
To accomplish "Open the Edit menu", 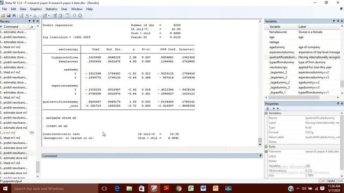I will (x=13, y=9).
